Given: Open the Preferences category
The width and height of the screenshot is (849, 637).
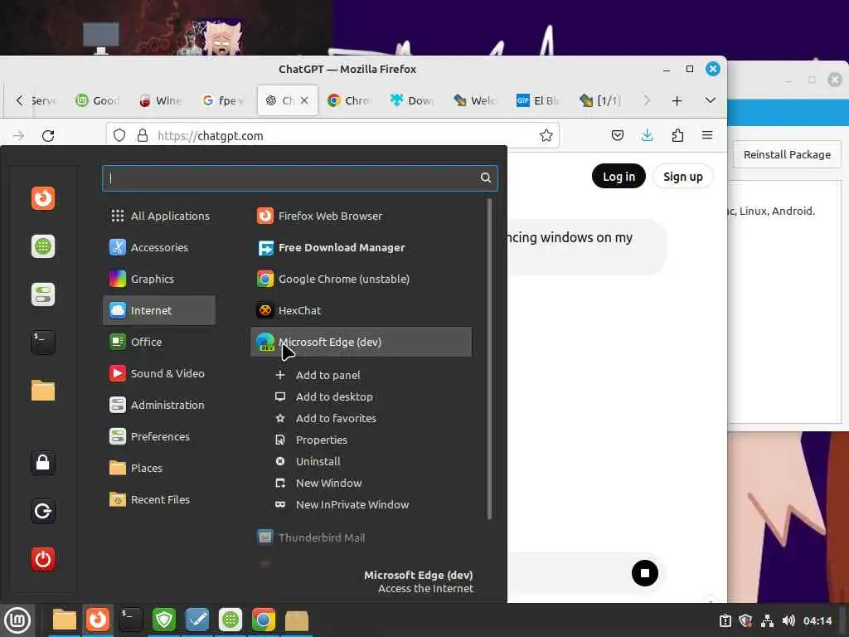Looking at the screenshot, I should tap(159, 436).
